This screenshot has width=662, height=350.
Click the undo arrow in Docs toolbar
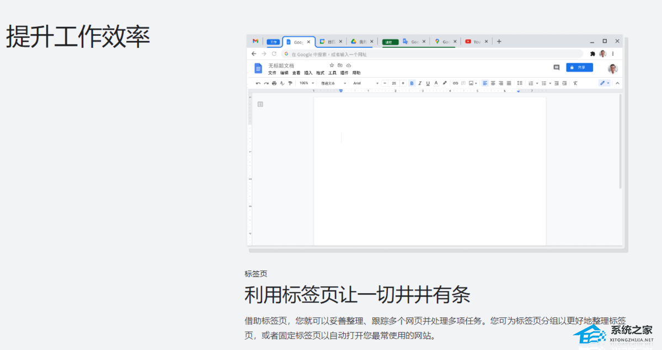(258, 83)
